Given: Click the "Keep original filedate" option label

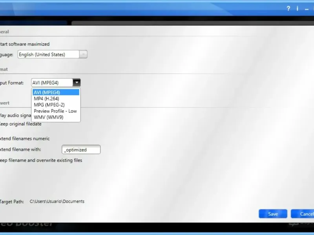Looking at the screenshot, I should [x=20, y=124].
